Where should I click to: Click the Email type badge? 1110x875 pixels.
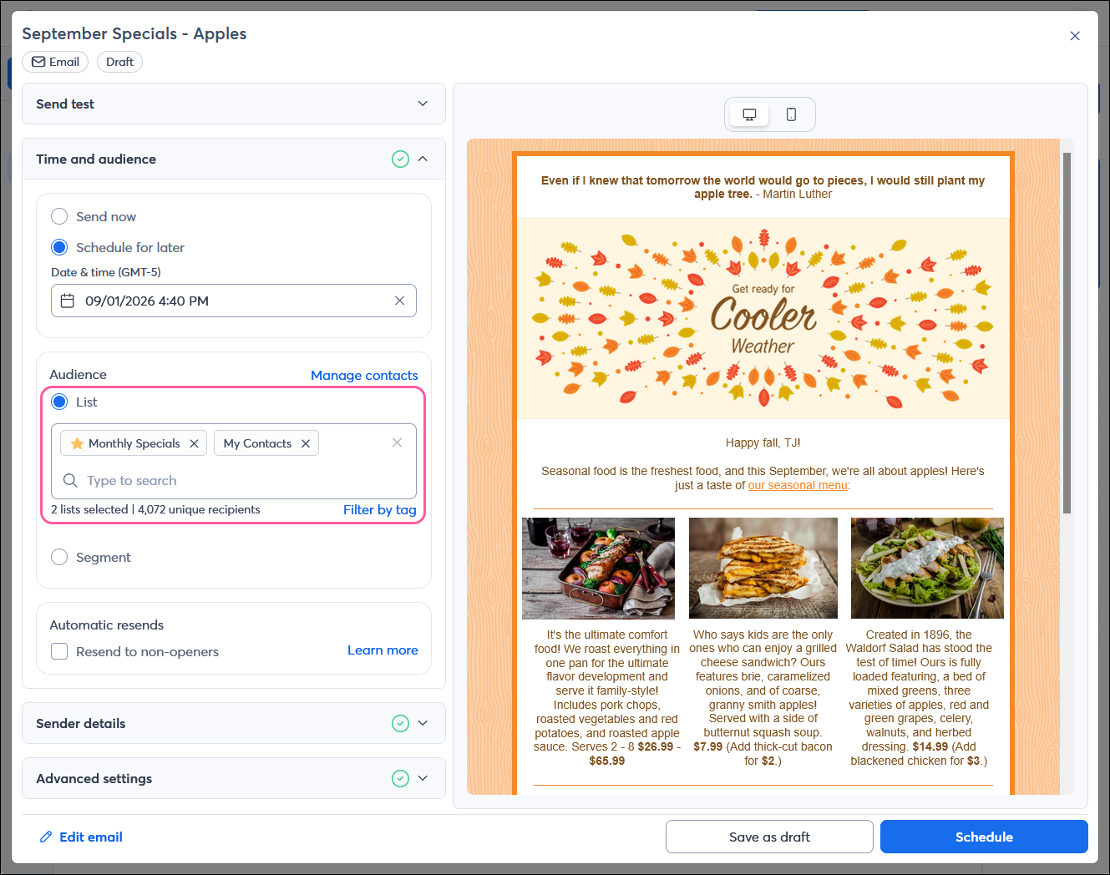(54, 61)
